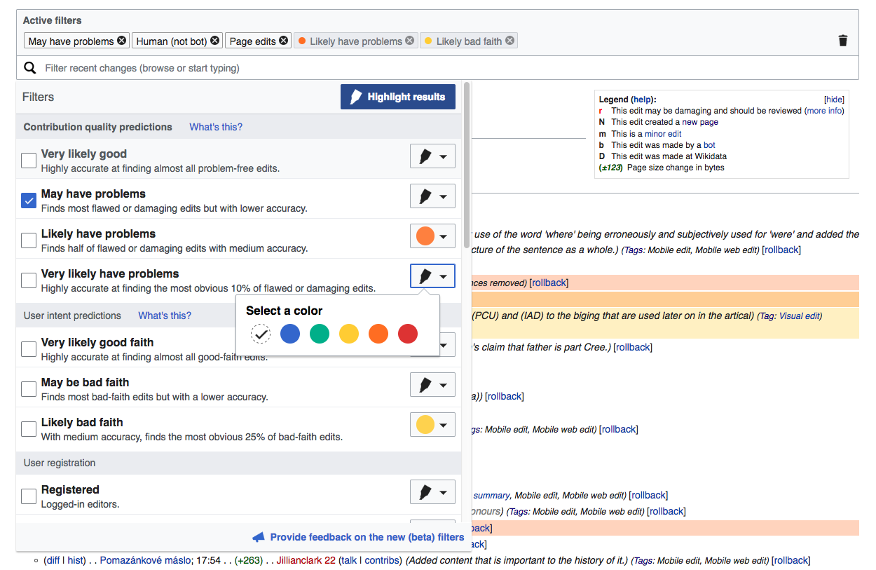Uncheck the 'May have problems' checkbox
876x570 pixels.
(x=29, y=201)
